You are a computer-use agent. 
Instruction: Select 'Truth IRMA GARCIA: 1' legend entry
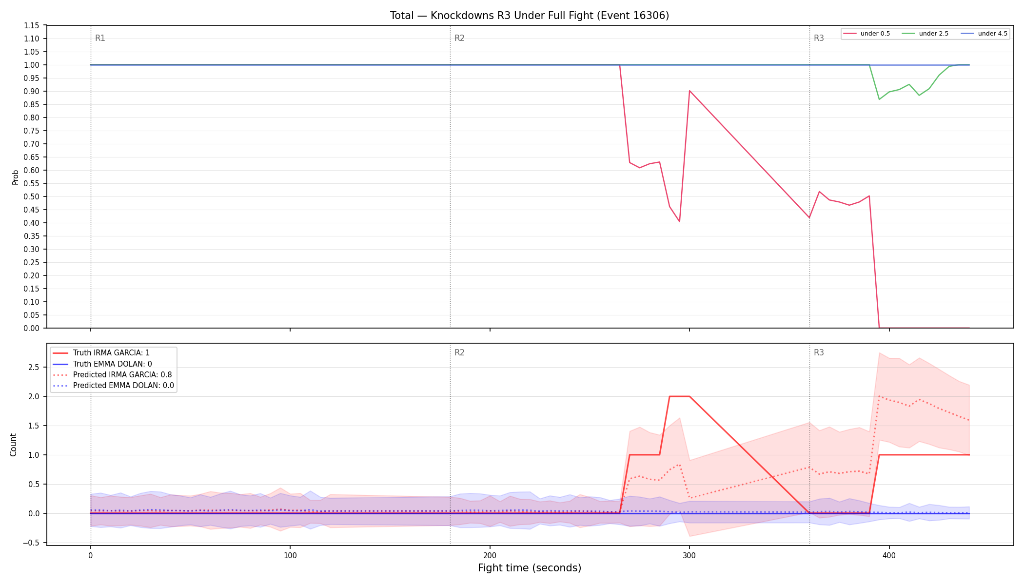101,353
